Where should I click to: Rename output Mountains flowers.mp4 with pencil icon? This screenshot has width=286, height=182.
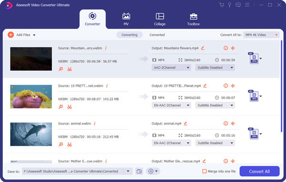point(203,48)
